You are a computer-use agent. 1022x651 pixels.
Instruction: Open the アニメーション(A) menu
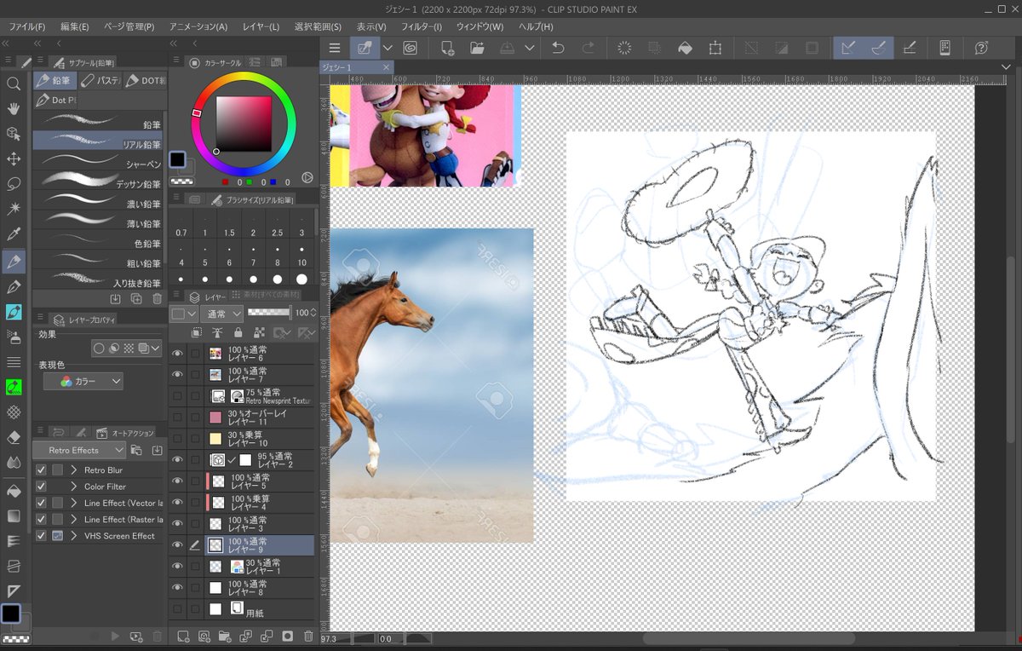pyautogui.click(x=198, y=27)
